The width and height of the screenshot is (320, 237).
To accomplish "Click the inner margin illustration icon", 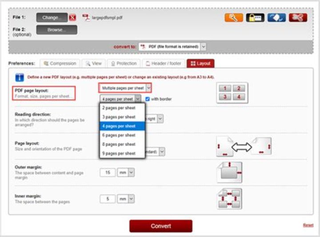I will [x=230, y=199].
